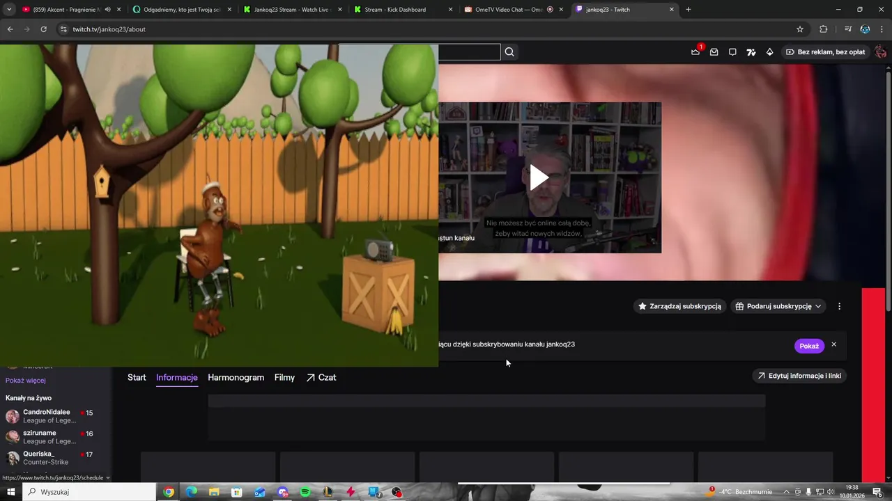Open Chrome extensions puzzle icon

coord(823,29)
